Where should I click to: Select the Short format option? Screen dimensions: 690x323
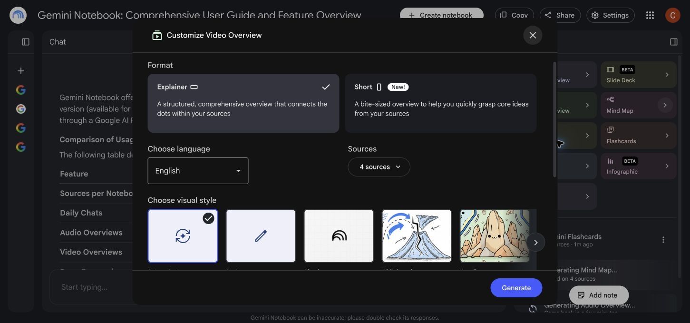tap(441, 103)
